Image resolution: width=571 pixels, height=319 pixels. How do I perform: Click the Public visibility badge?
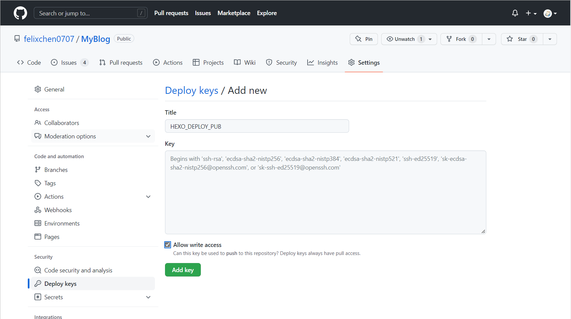[124, 39]
